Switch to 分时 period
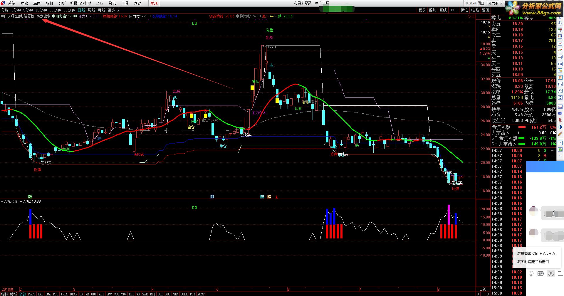Screen dimensions: 564x296 pos(5,10)
